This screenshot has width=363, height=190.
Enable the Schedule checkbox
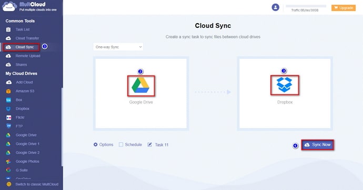[121, 144]
